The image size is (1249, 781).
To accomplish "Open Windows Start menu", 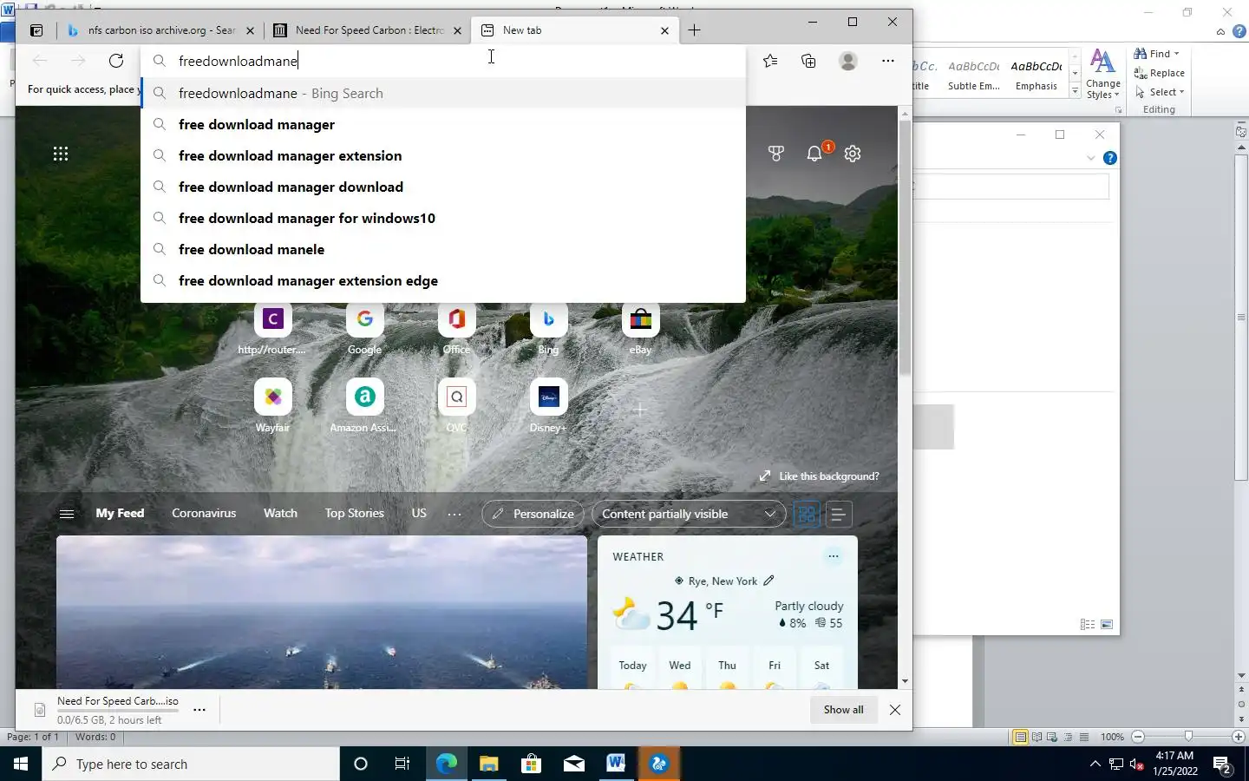I will [x=21, y=764].
